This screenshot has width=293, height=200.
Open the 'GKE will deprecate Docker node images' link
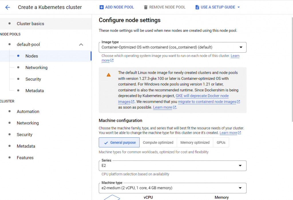click(202, 96)
